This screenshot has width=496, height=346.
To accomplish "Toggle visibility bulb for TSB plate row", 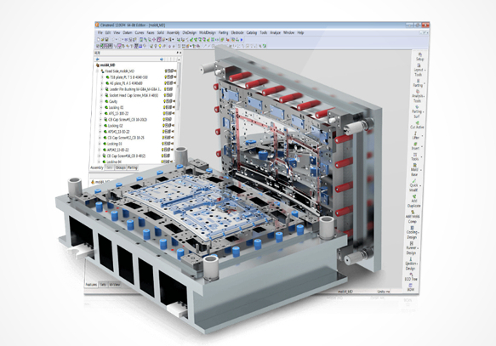I will point(165,77).
